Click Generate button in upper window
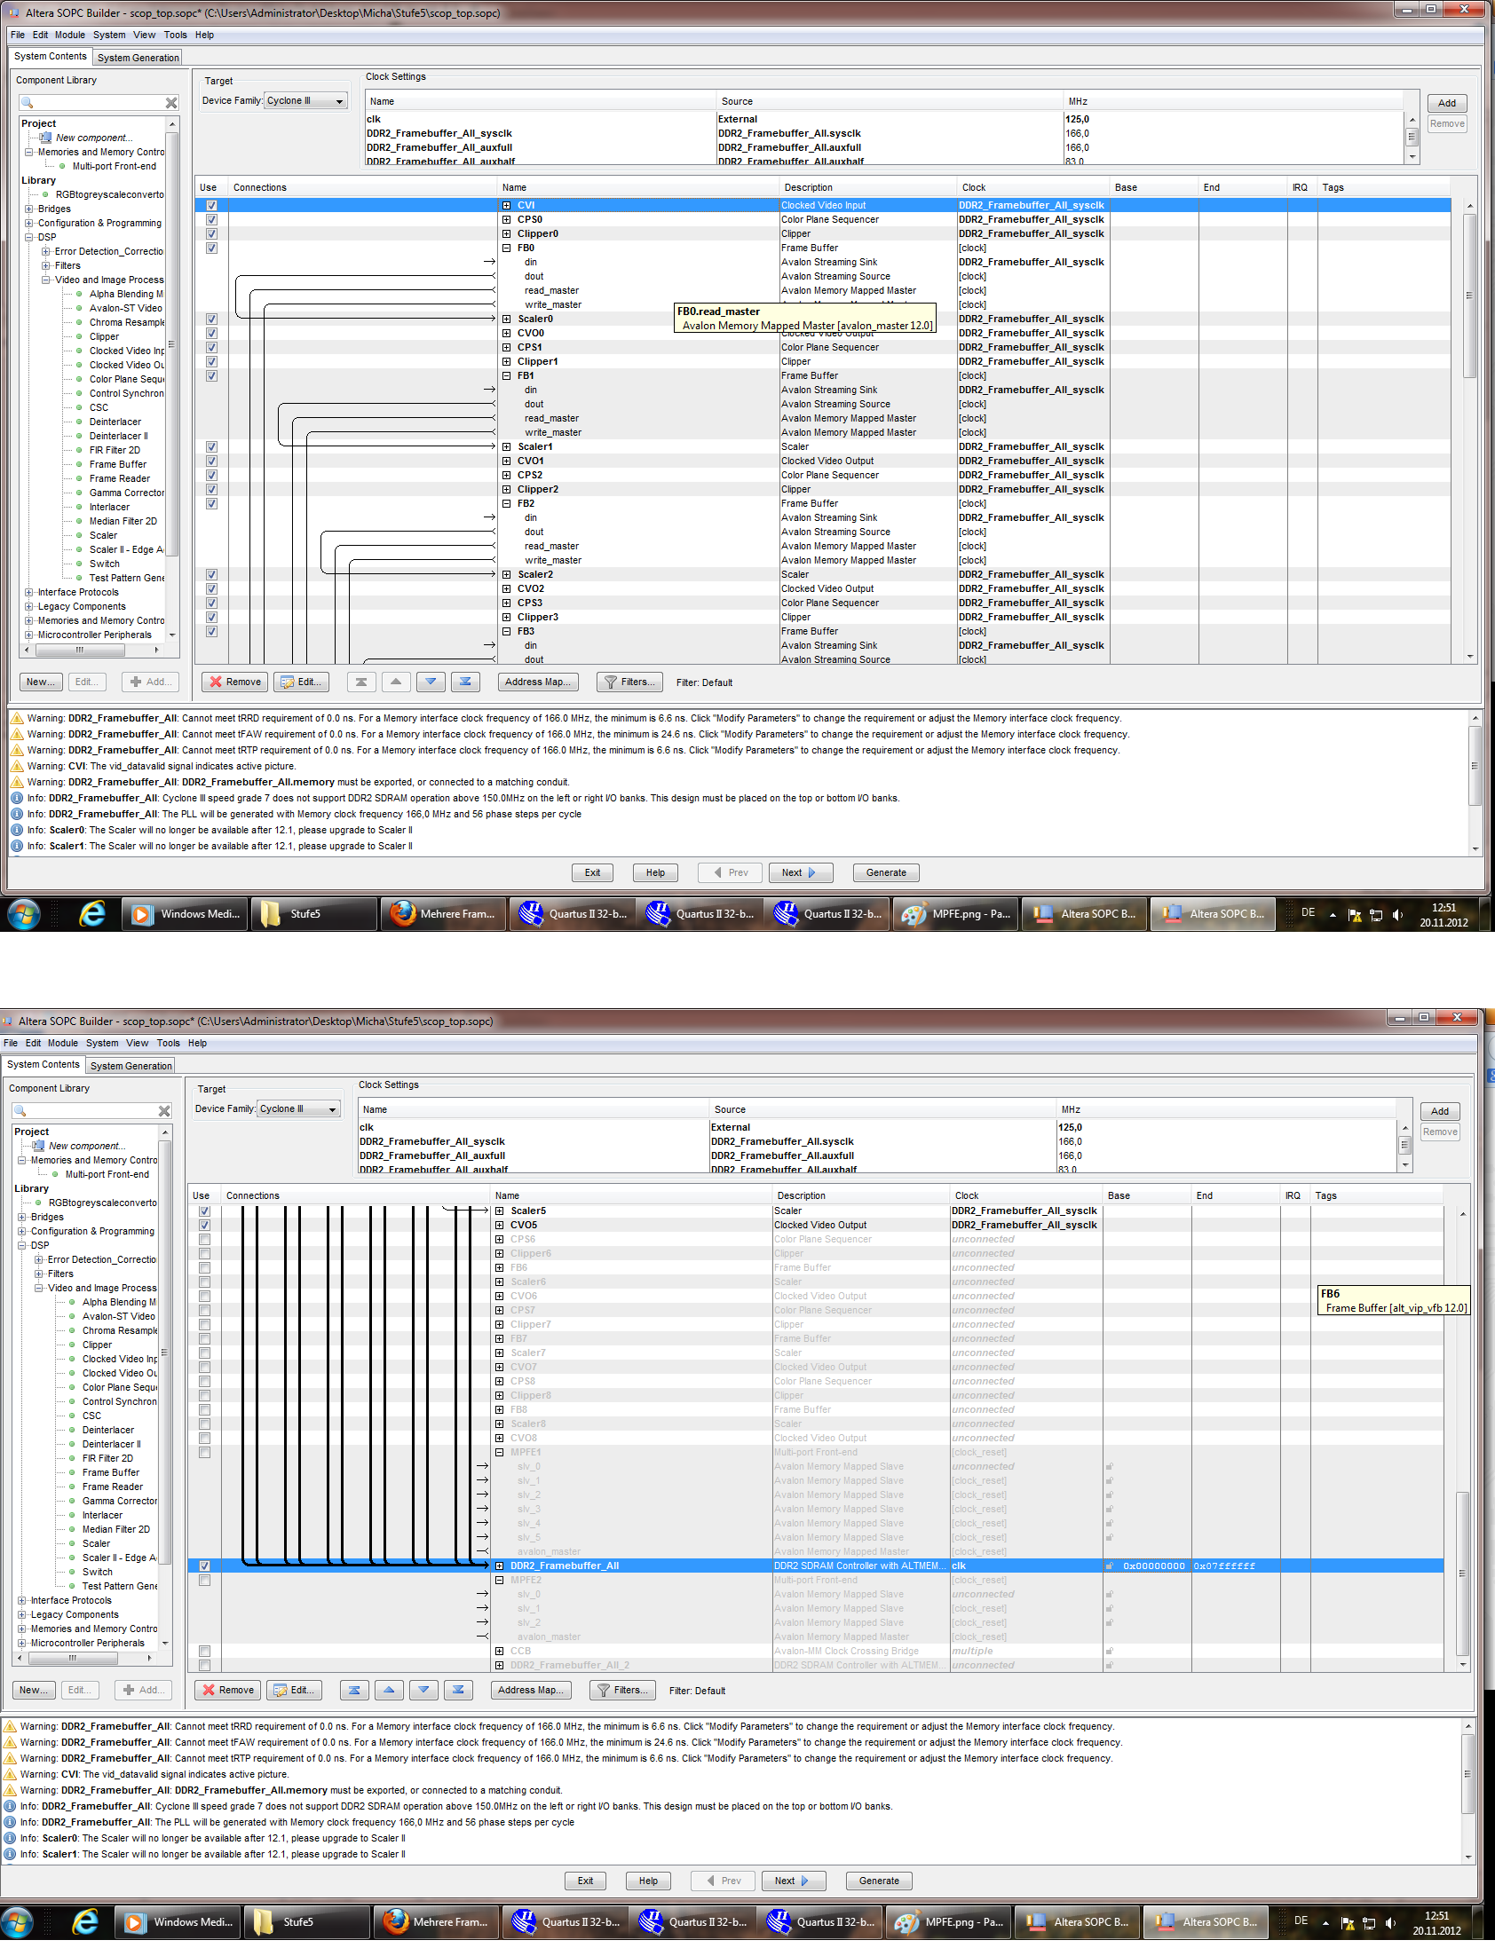 [886, 873]
